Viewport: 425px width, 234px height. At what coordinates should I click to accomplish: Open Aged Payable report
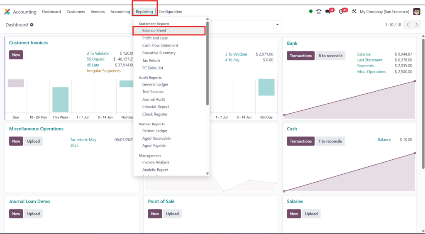(x=154, y=146)
